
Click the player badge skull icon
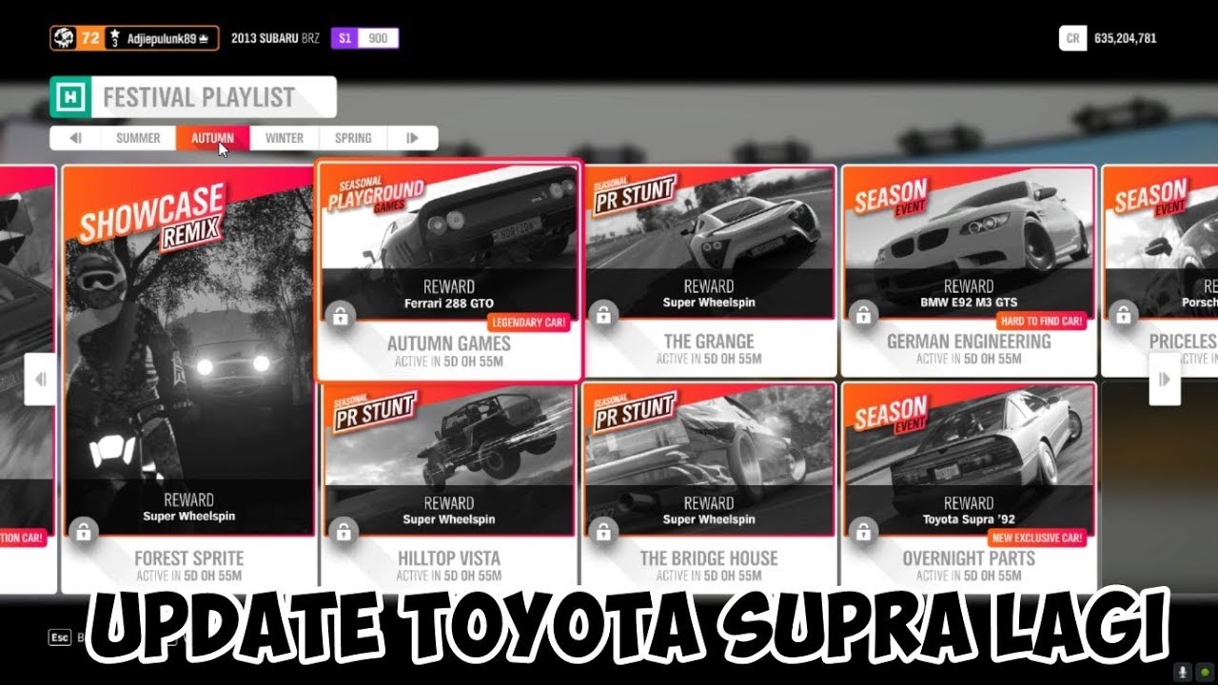click(65, 39)
